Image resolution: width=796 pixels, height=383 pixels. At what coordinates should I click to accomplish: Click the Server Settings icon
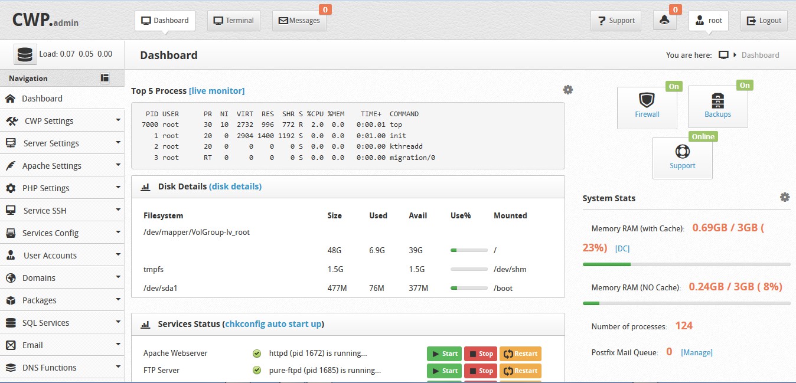click(11, 143)
